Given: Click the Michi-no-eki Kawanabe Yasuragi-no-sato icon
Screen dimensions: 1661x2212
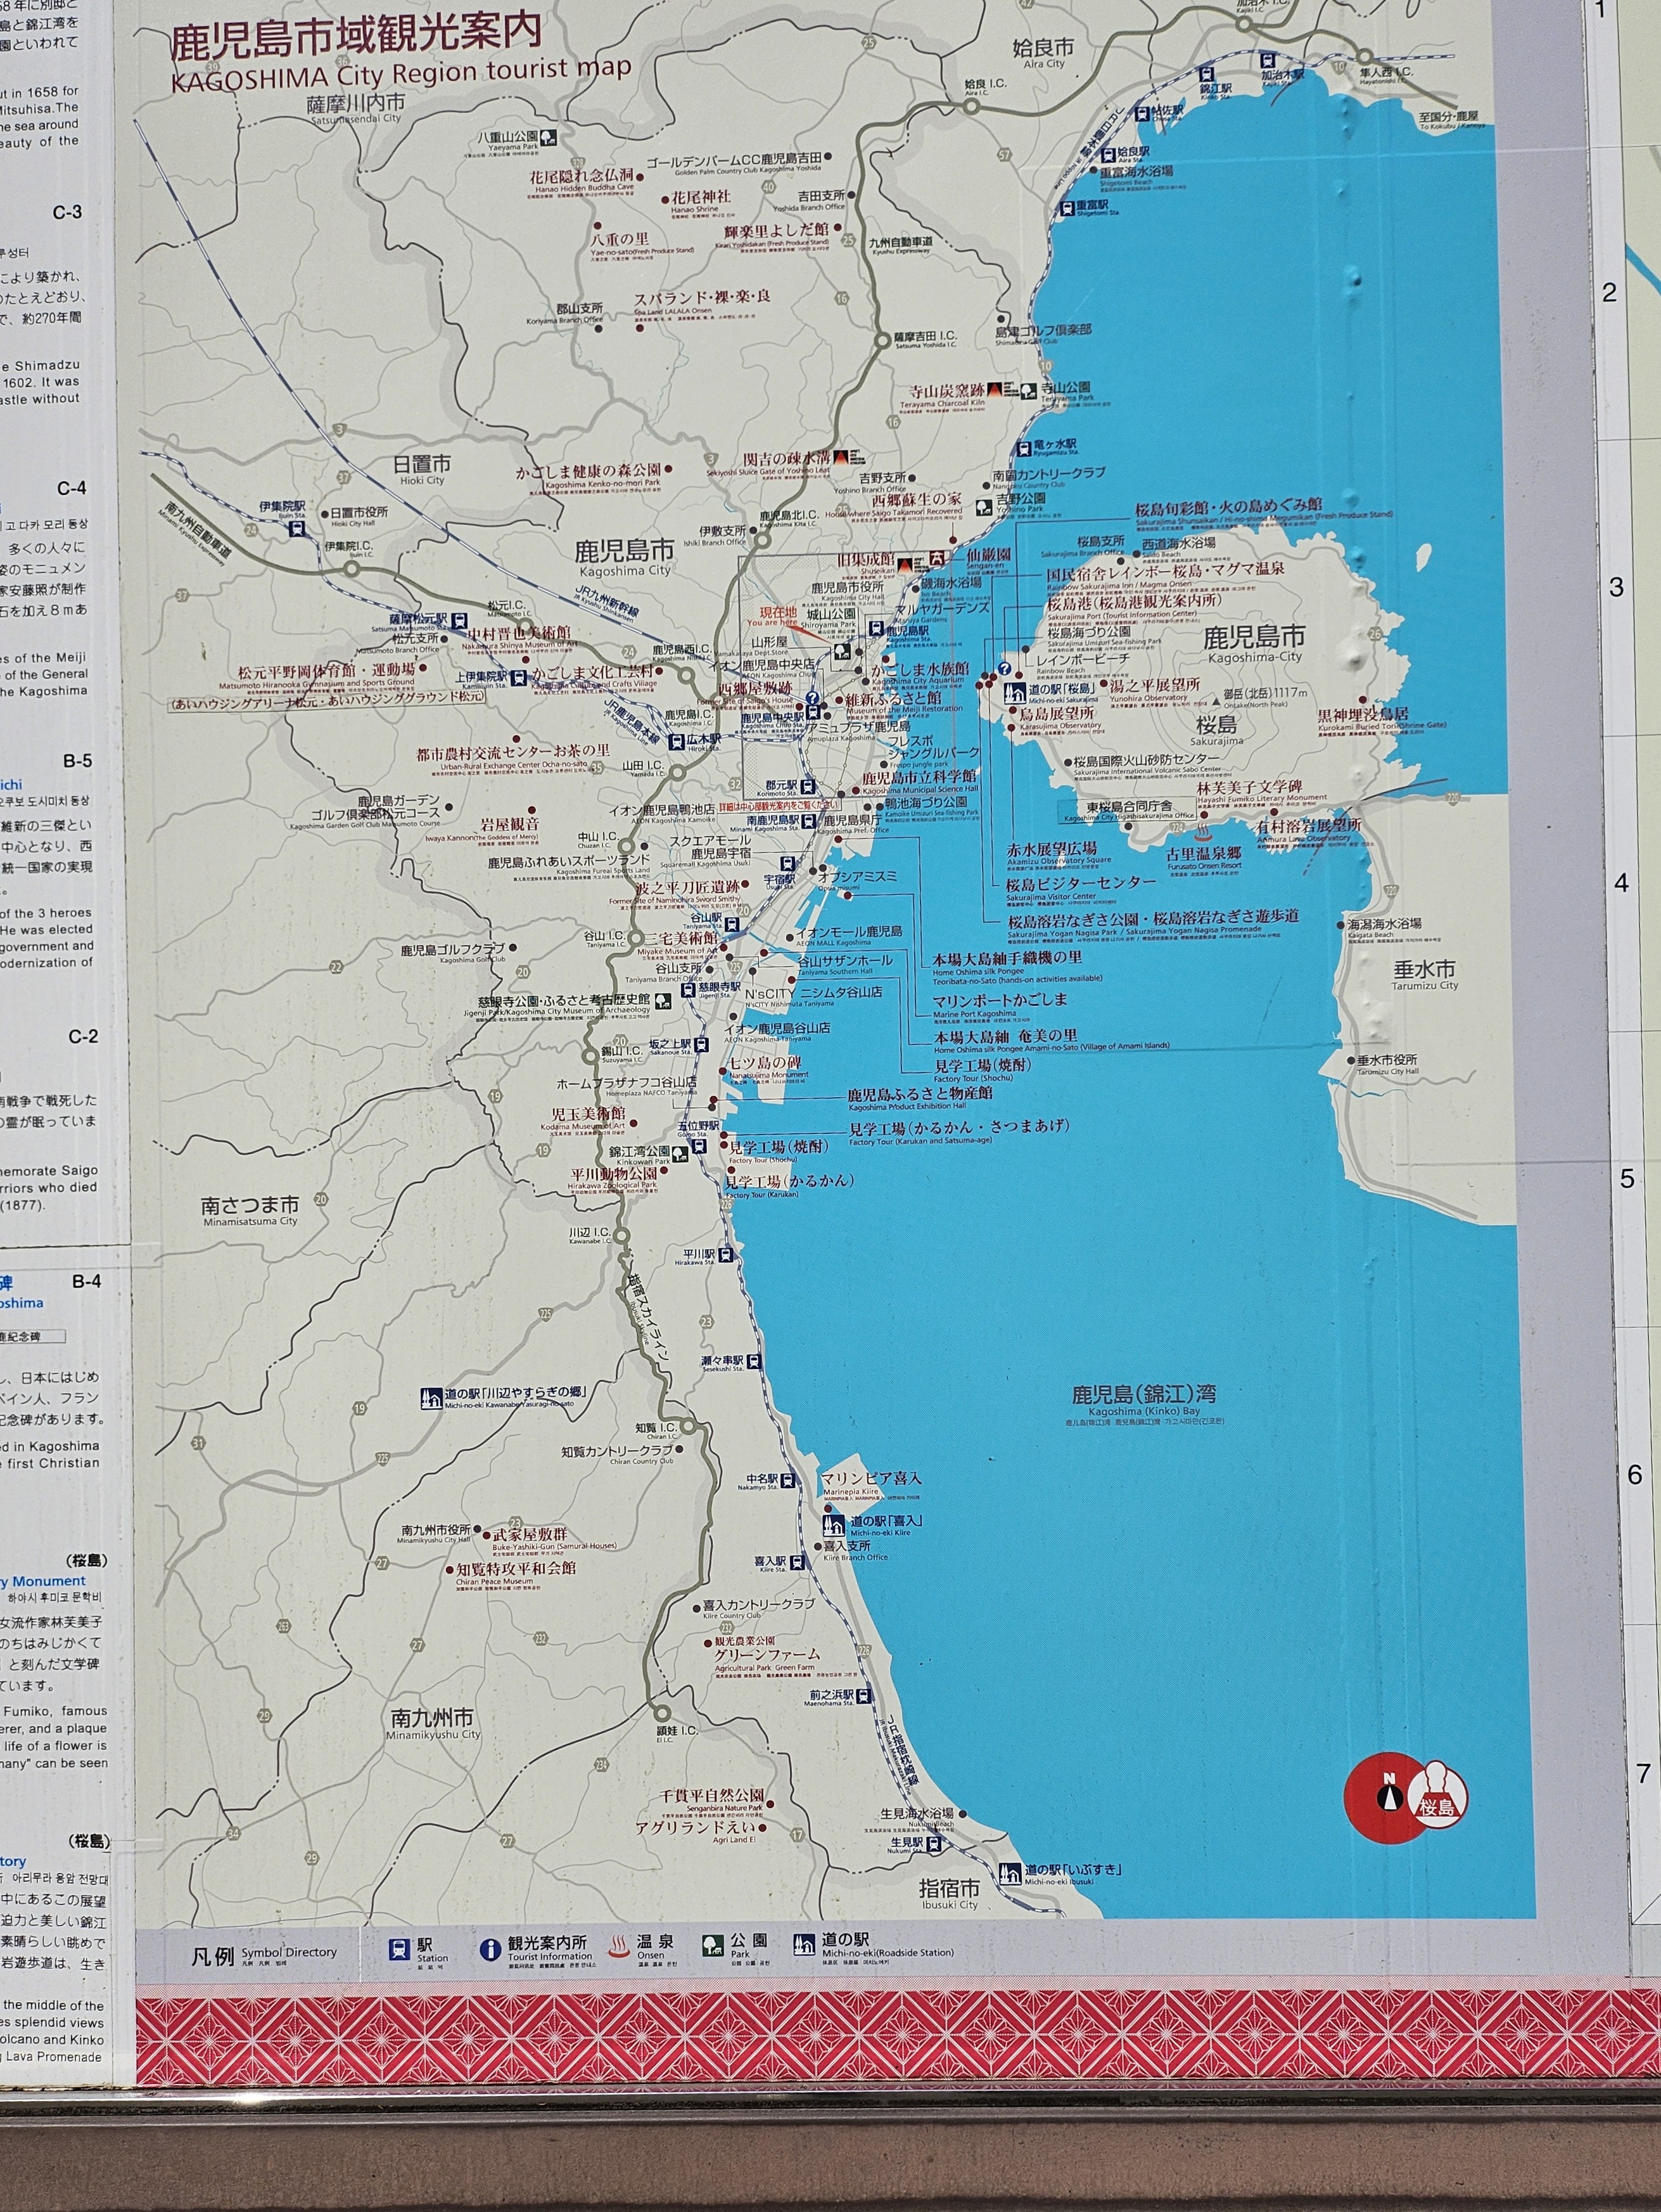Looking at the screenshot, I should [432, 1399].
